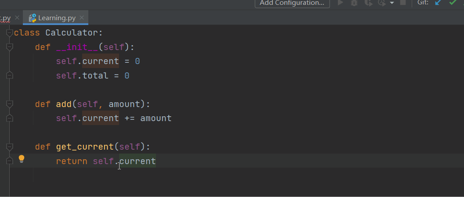Click the amount parameter in add definition
Viewport: 464px width, 197px height.
click(x=124, y=104)
